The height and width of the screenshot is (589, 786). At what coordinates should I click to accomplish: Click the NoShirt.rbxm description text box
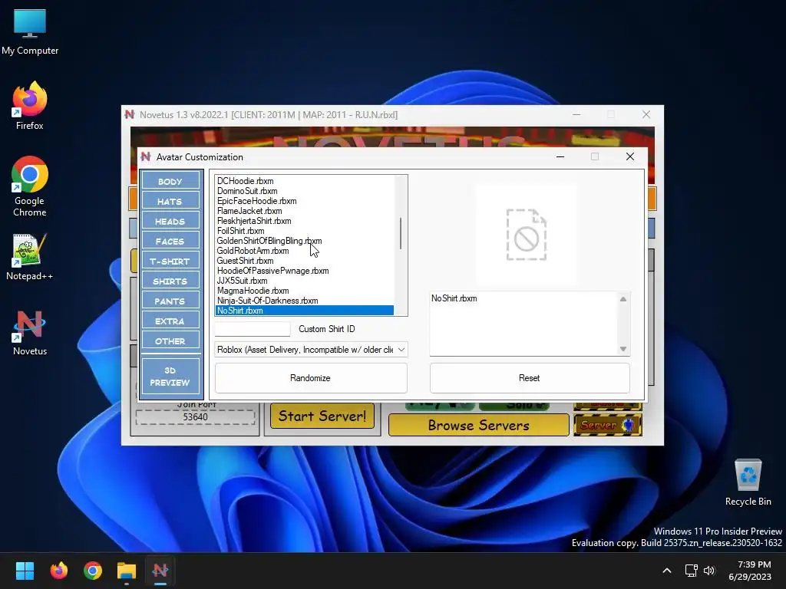click(x=523, y=324)
